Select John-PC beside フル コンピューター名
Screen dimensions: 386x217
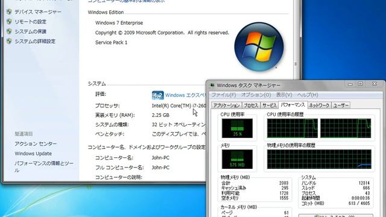pyautogui.click(x=160, y=168)
